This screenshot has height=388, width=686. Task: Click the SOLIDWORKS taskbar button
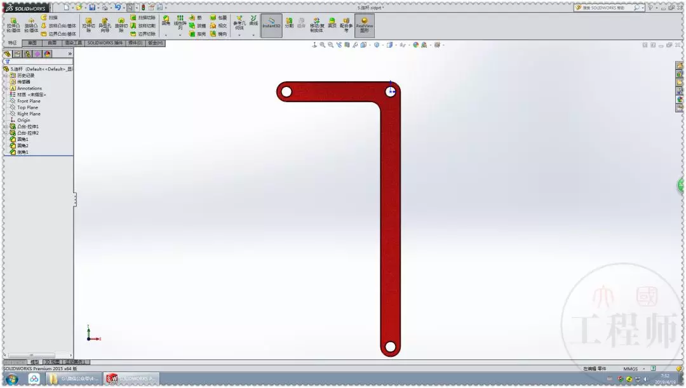tap(131, 379)
